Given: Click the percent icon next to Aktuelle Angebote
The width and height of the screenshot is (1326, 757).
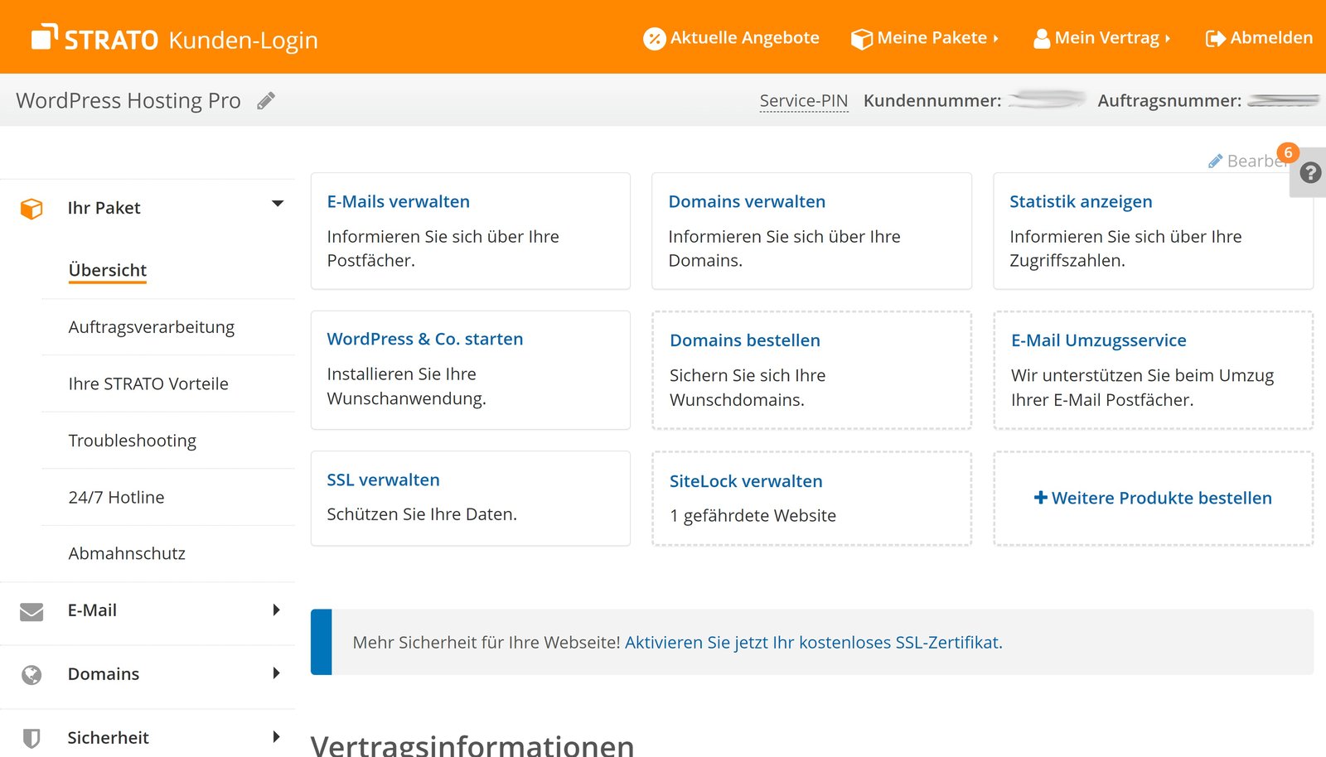Looking at the screenshot, I should click(x=654, y=37).
